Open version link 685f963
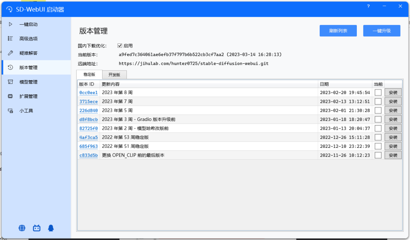This screenshot has height=240, width=410. pos(88,146)
